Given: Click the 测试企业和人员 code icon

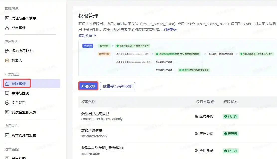Looking at the screenshot, I should click(7, 112).
